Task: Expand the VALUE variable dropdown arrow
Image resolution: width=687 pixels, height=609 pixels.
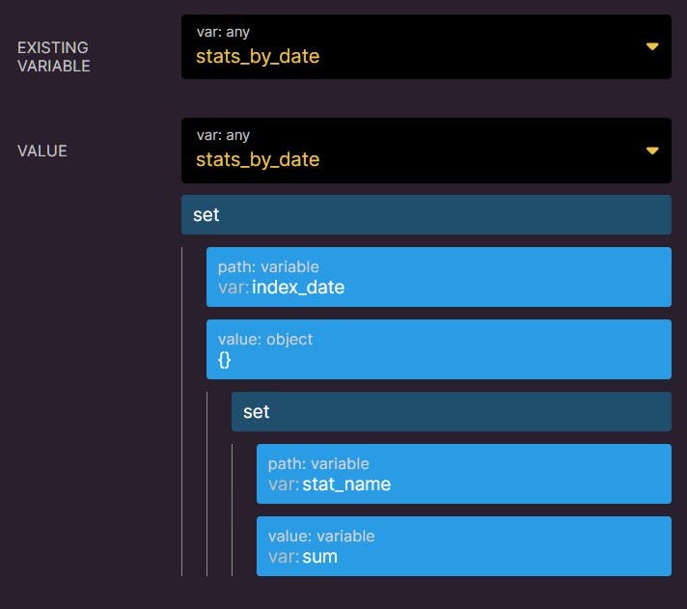Action: (x=652, y=151)
